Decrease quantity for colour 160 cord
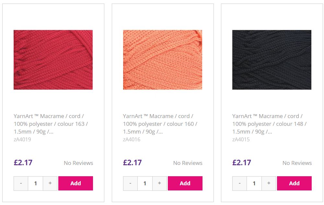Viewport: 324px width, 205px height. 130,183
